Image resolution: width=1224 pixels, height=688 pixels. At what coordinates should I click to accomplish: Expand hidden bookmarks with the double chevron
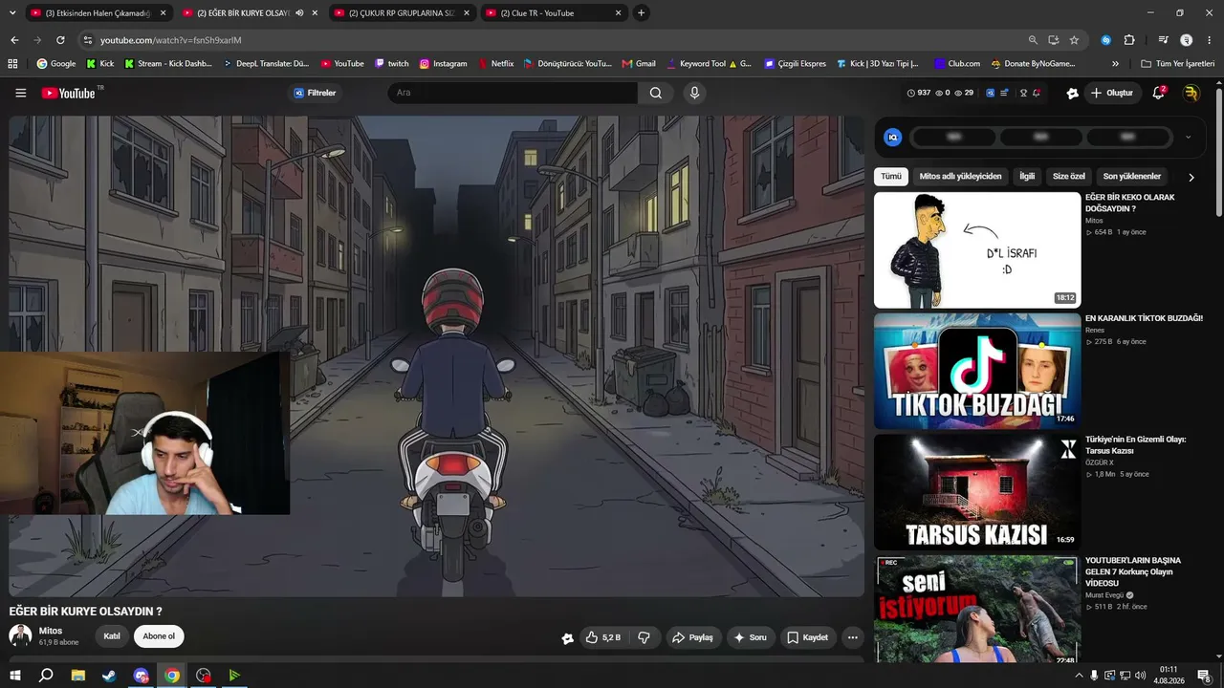point(1115,64)
